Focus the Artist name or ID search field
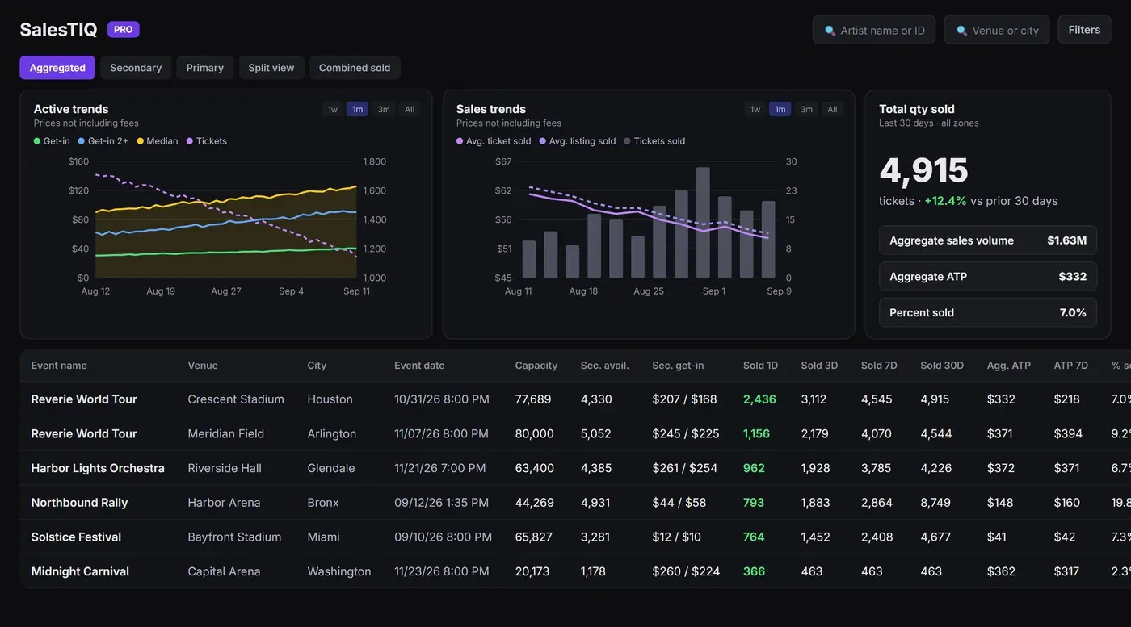The image size is (1131, 627). tap(874, 30)
